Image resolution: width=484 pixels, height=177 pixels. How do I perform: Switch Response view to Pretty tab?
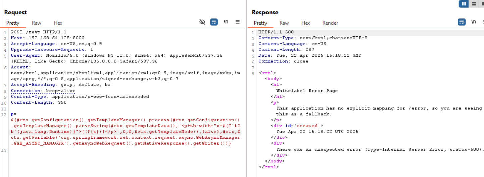tap(260, 23)
